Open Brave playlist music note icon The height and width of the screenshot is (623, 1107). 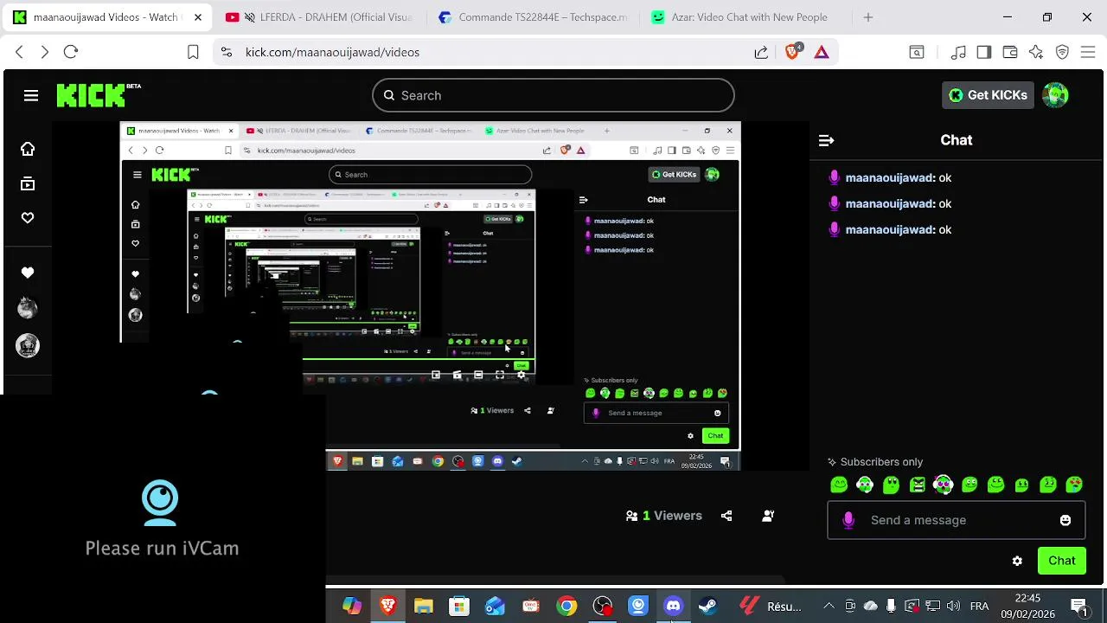point(958,53)
